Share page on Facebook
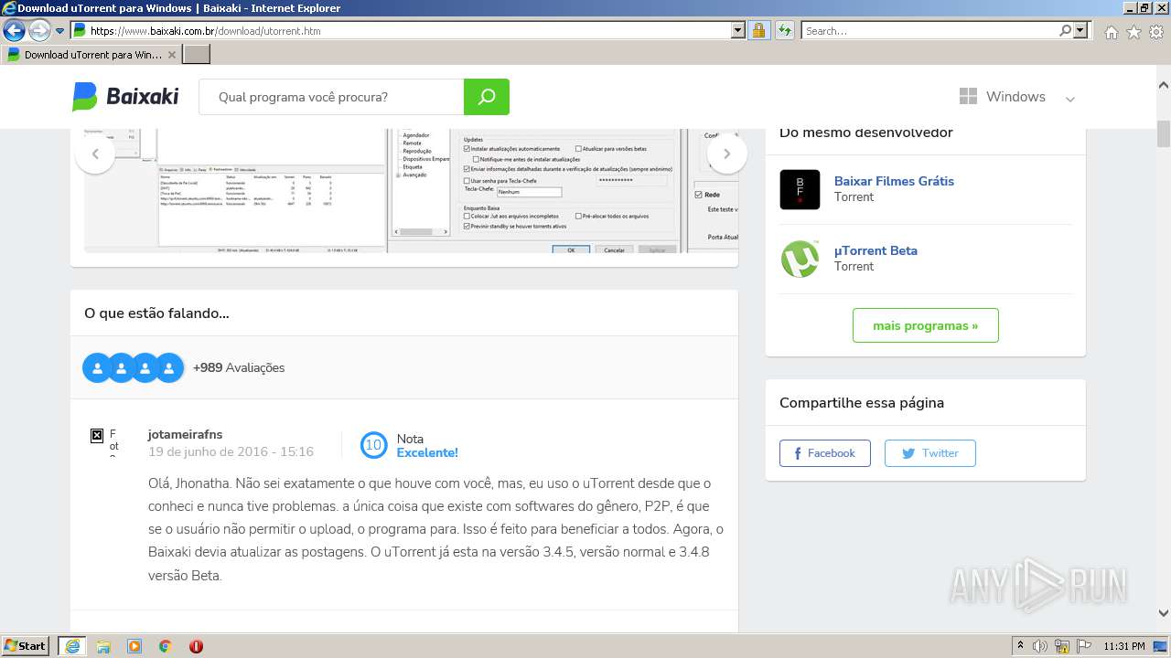The width and height of the screenshot is (1171, 658). pos(824,453)
